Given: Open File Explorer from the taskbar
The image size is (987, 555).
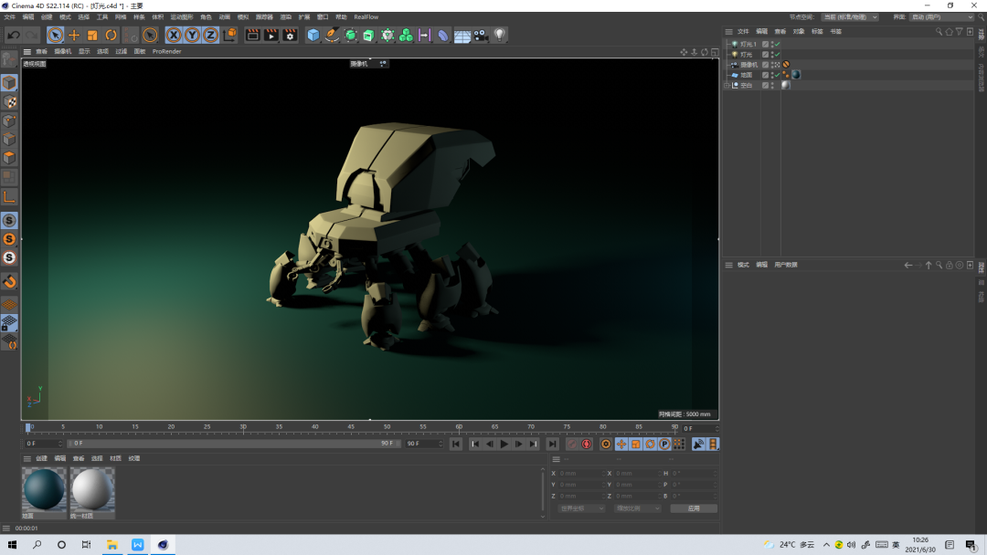Looking at the screenshot, I should [x=112, y=545].
